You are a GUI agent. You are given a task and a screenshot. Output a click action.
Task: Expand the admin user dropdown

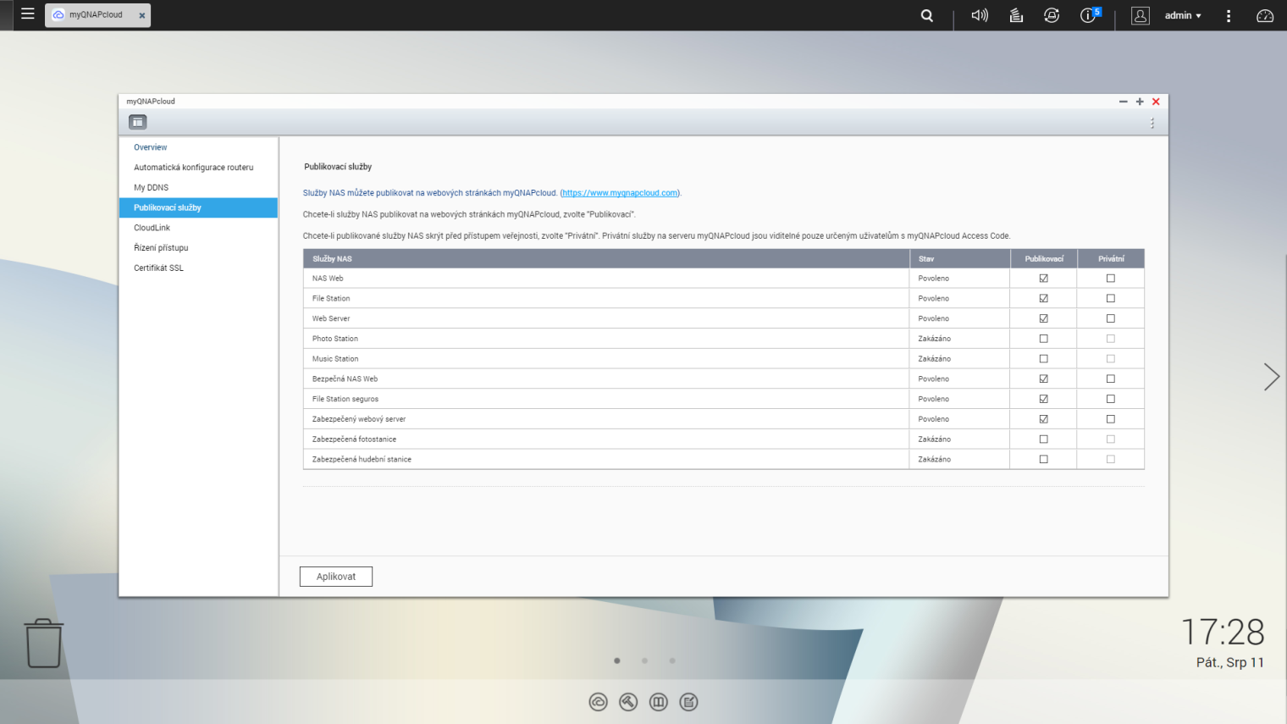pyautogui.click(x=1183, y=15)
